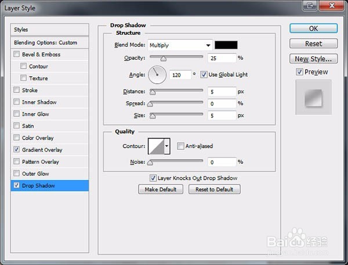Click the Opacity value field

(x=222, y=58)
